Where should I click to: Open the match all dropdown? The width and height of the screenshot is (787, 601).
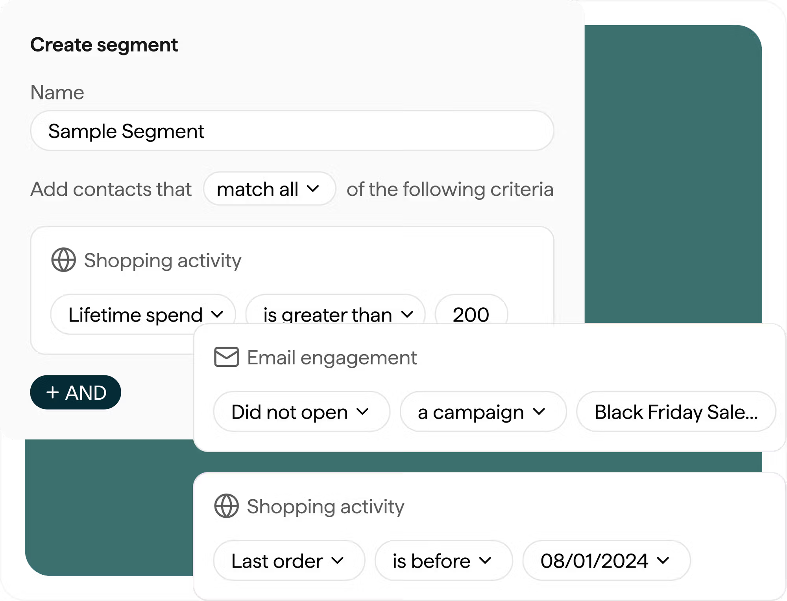[269, 189]
